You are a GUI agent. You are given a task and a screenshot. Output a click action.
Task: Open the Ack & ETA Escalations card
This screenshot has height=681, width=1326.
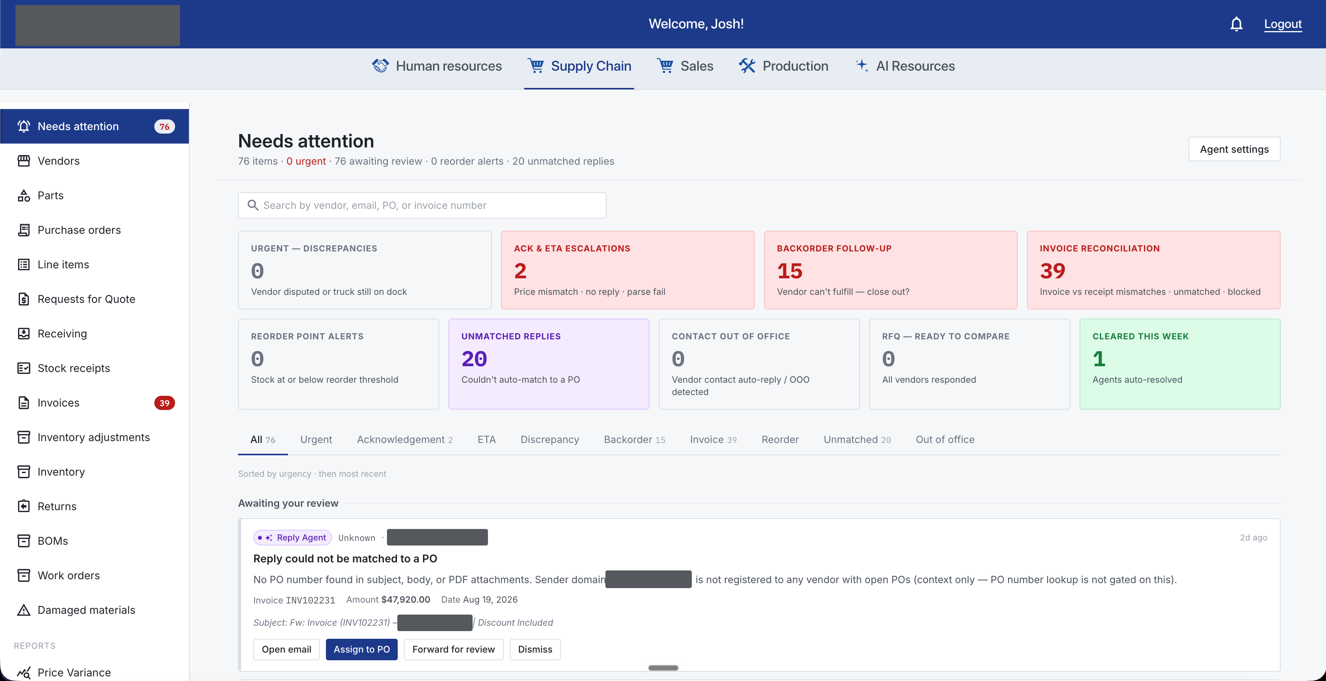coord(627,270)
